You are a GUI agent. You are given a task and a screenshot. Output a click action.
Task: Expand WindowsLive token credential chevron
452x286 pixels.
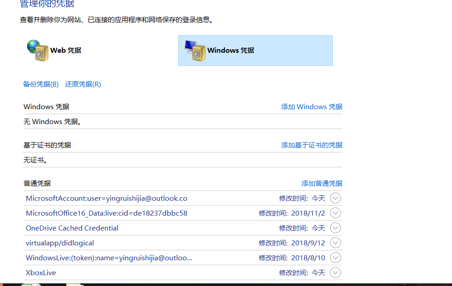pyautogui.click(x=336, y=258)
